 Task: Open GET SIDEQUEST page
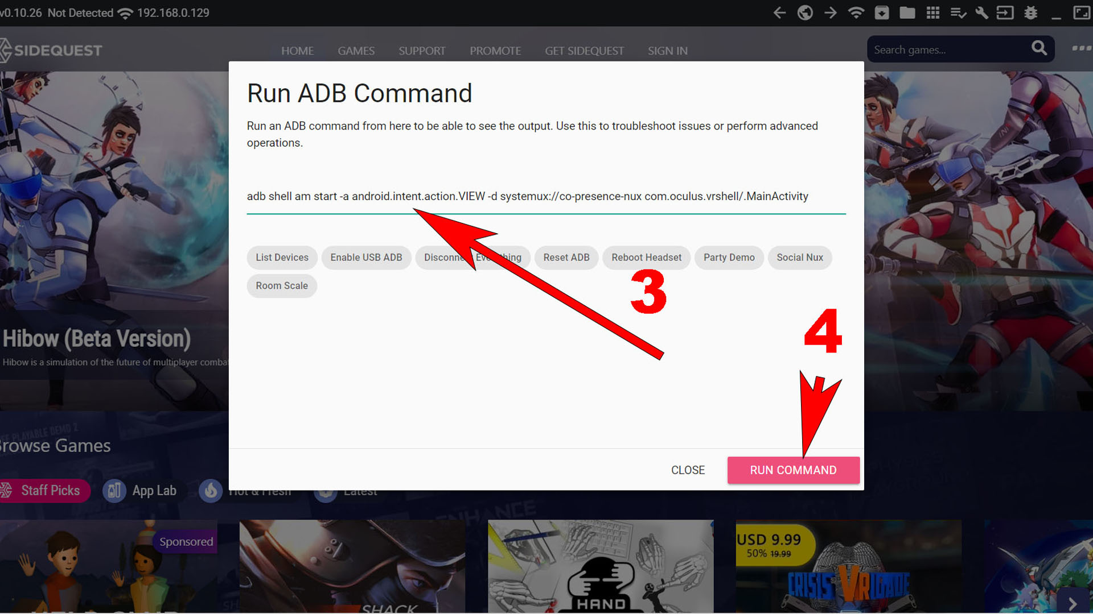pos(584,51)
